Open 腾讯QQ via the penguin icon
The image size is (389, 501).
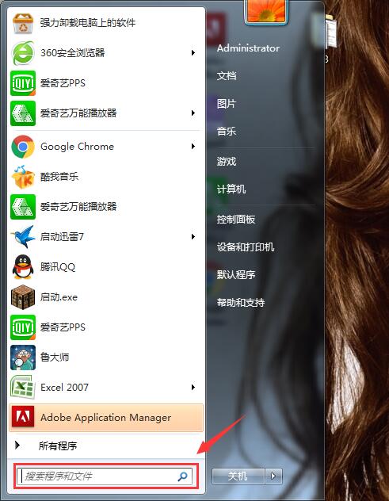pyautogui.click(x=23, y=267)
